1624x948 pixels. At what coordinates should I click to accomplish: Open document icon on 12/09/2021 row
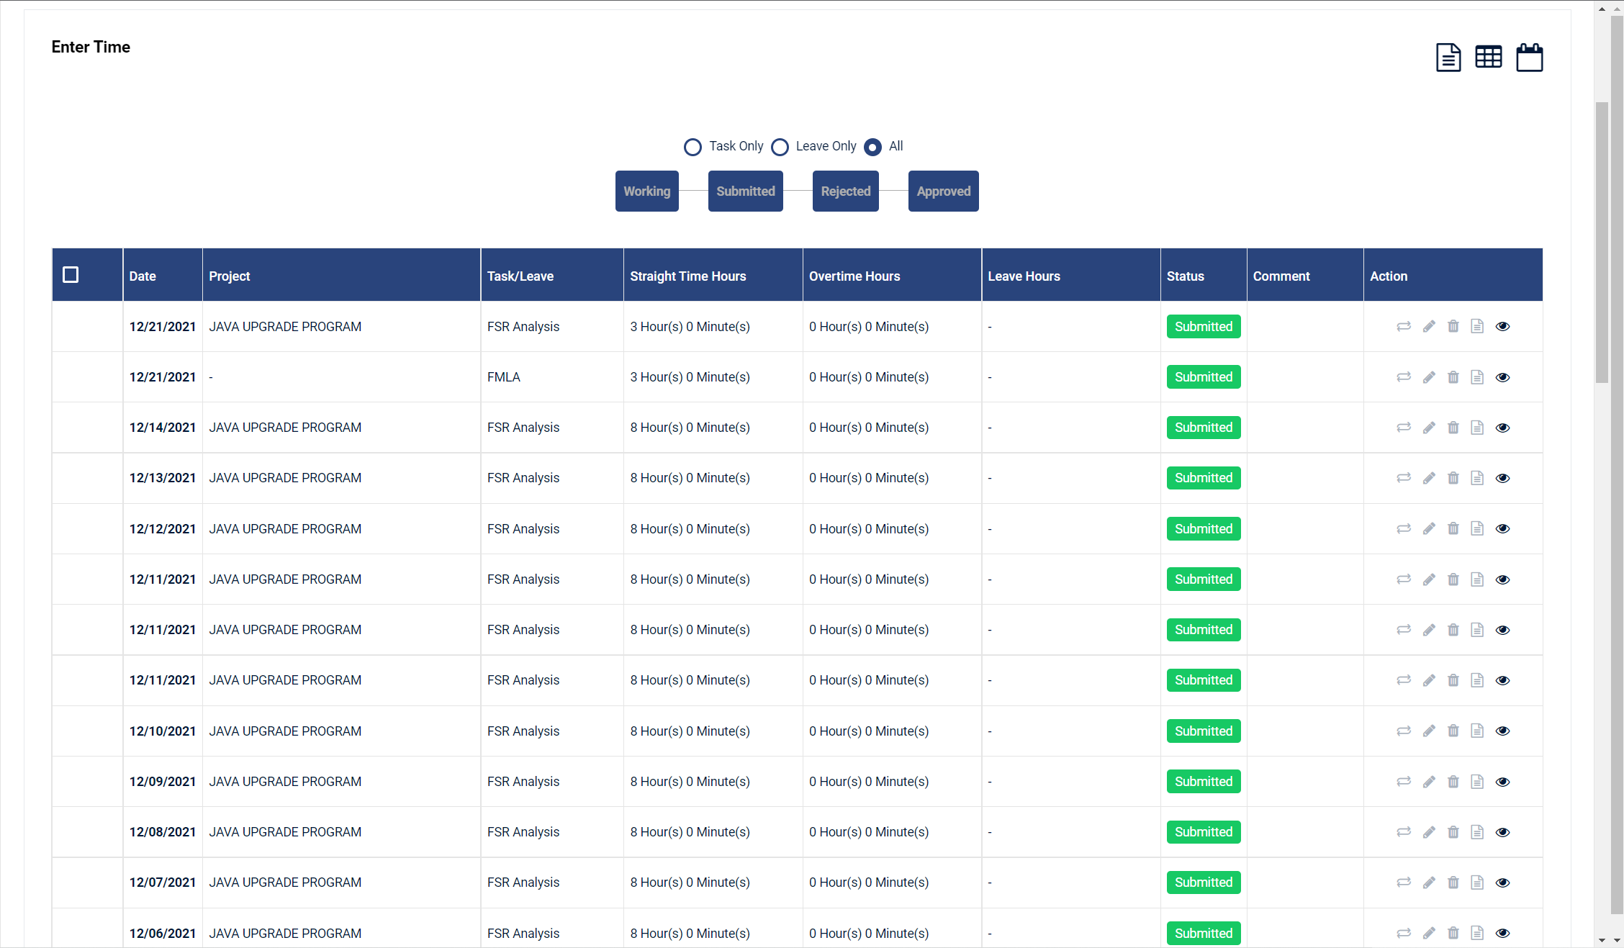pyautogui.click(x=1477, y=782)
